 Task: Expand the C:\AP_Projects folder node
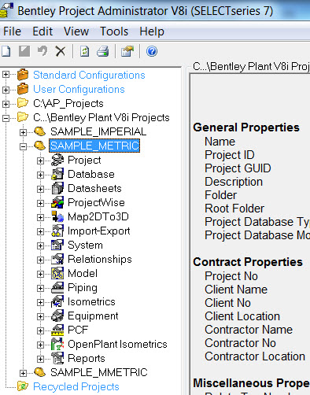point(6,104)
